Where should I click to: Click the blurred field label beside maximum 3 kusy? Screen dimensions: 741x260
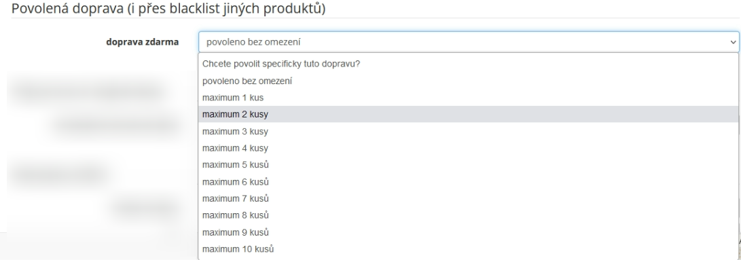(x=117, y=126)
